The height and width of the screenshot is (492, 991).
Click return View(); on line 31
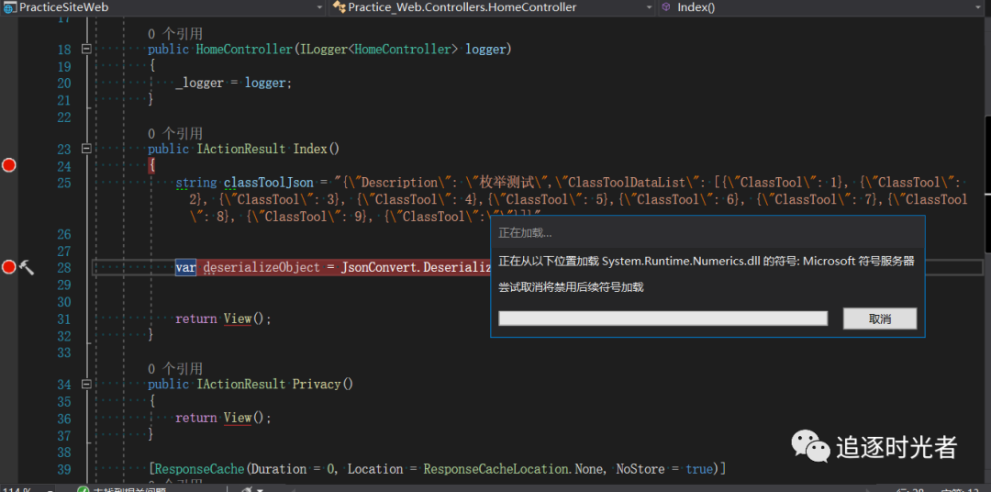[x=223, y=319]
